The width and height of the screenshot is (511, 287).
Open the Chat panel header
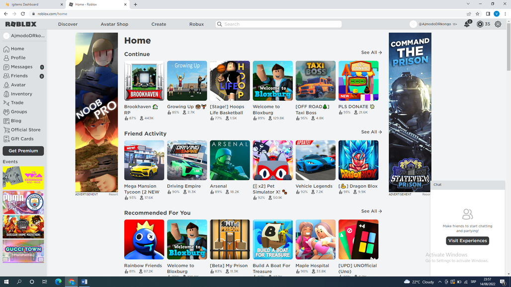coord(467,185)
